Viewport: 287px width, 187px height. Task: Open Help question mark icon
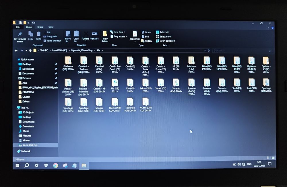tap(273, 28)
